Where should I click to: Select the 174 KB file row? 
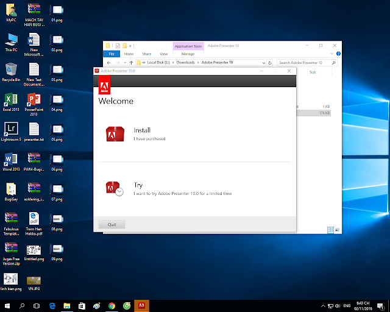click(314, 113)
